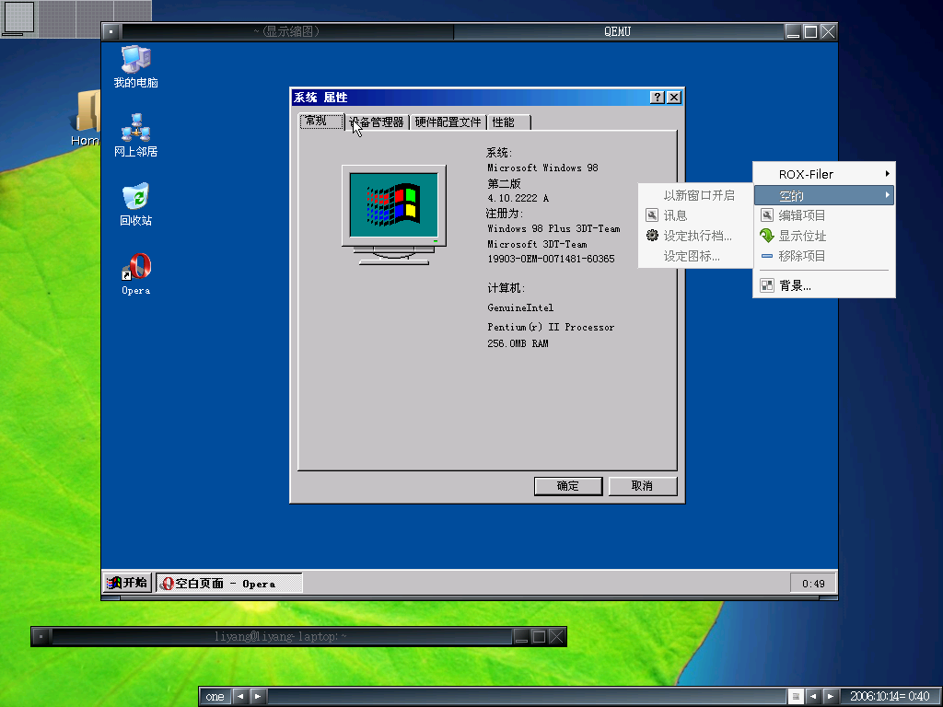Screen dimensions: 943x707
Task: Click the text "Microsoft Windows 98"
Action: click(542, 168)
